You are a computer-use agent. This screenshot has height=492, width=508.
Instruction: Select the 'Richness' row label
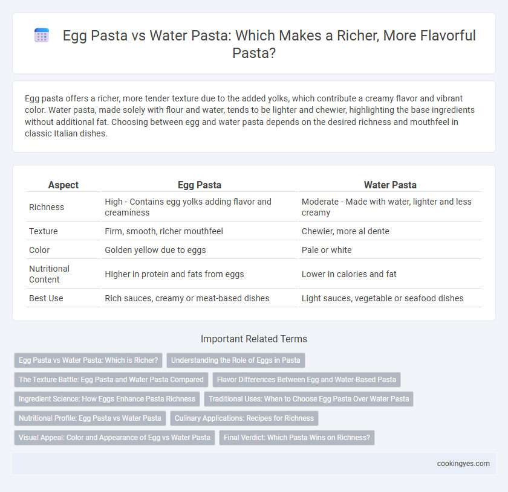[47, 207]
